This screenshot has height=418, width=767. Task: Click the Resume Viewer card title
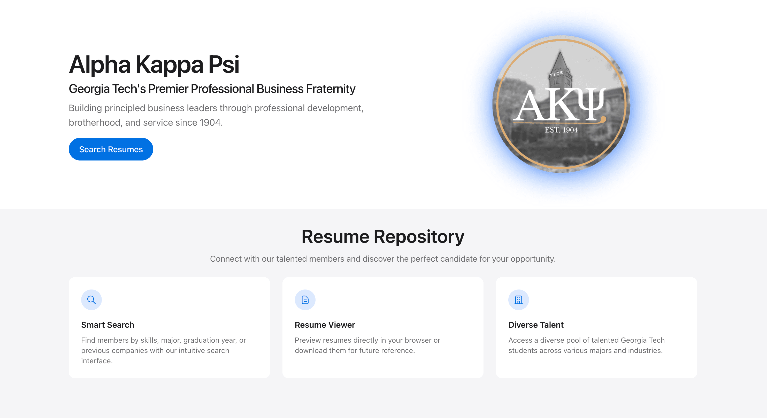tap(325, 325)
